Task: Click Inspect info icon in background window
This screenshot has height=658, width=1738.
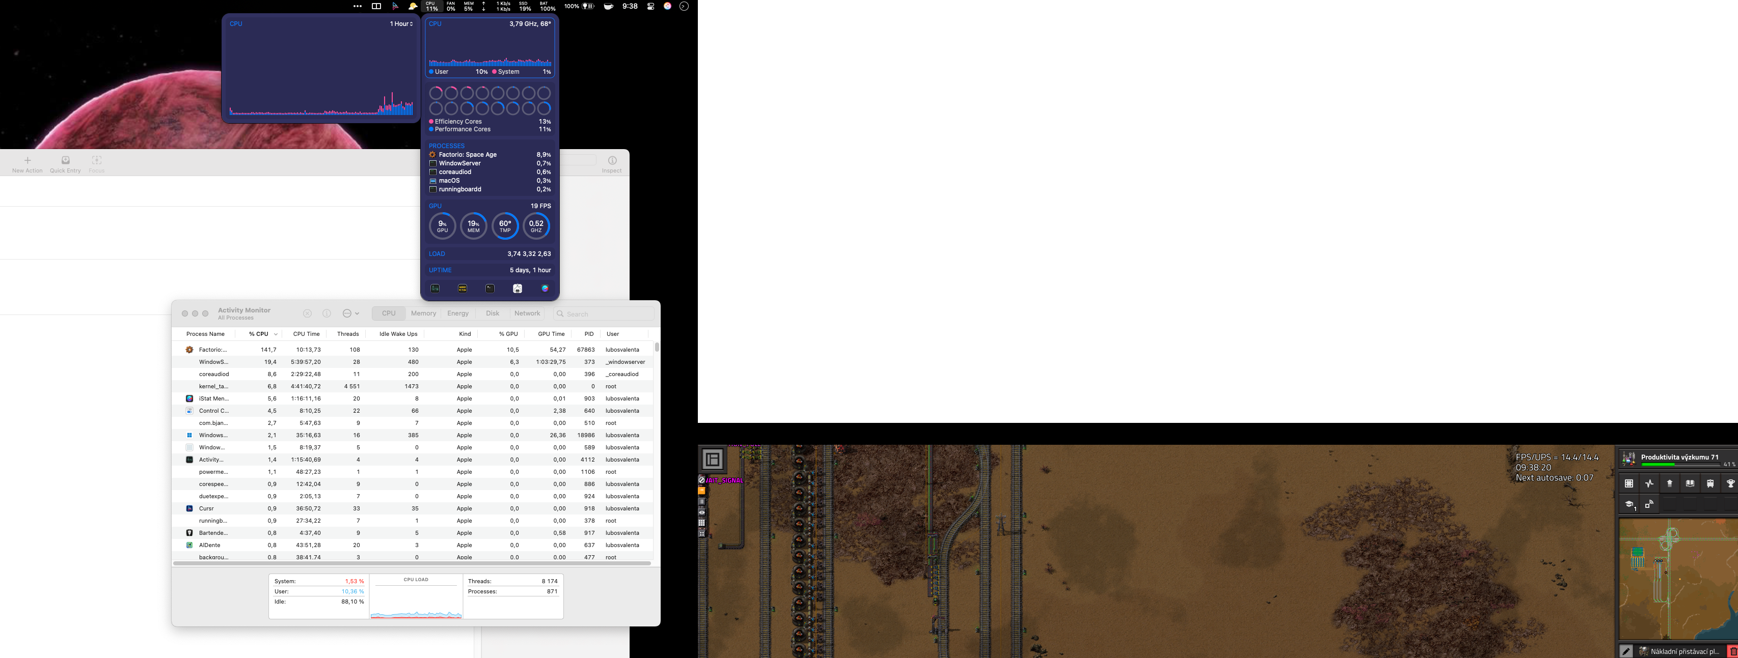Action: coord(612,160)
